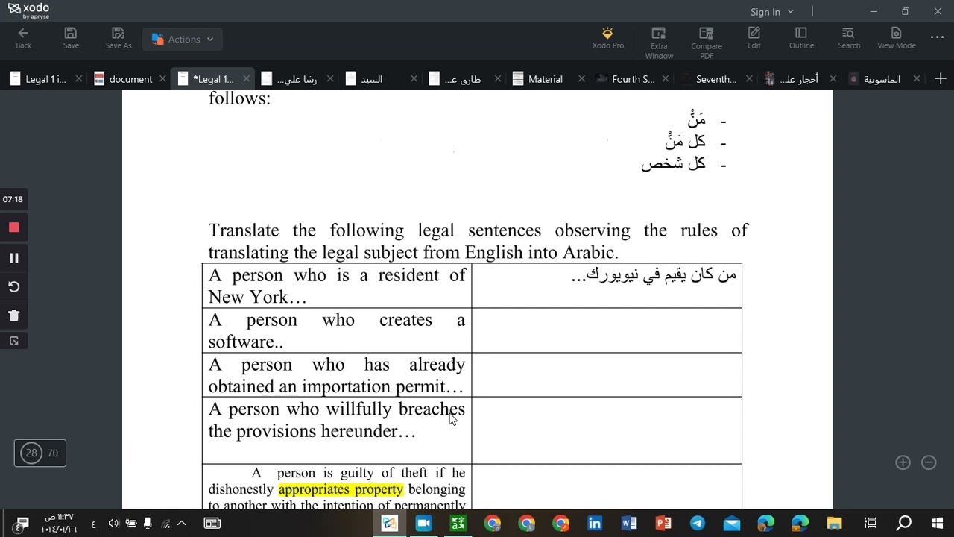Close the *Legal 1... tab
This screenshot has width=954, height=537.
pyautogui.click(x=246, y=79)
